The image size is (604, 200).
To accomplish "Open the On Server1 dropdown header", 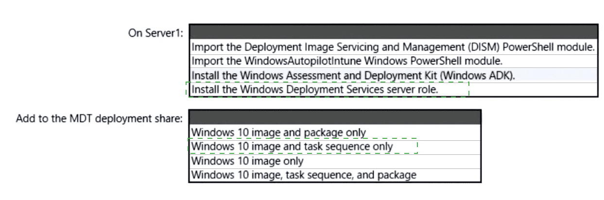I will 393,32.
